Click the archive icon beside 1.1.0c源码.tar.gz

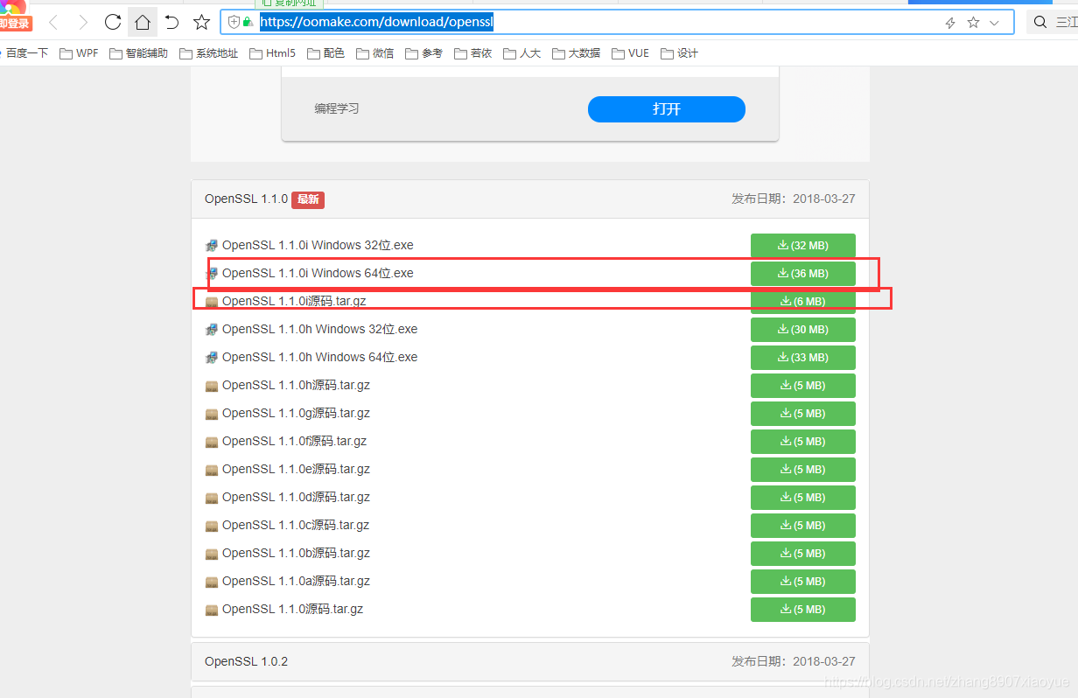(211, 526)
